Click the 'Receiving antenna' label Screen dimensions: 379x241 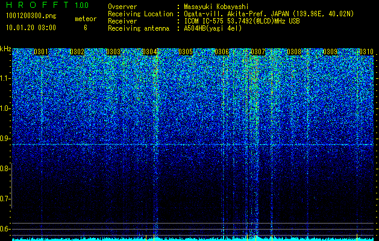pyautogui.click(x=139, y=28)
